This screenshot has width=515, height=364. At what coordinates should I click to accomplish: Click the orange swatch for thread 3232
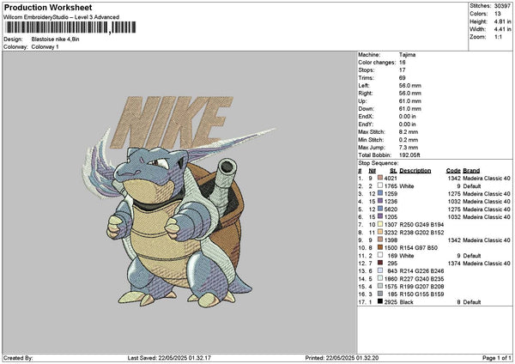click(x=380, y=232)
